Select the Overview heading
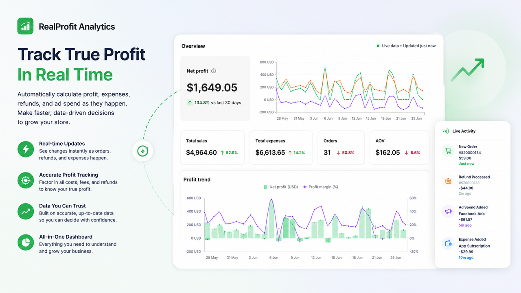This screenshot has height=293, width=521. [x=193, y=46]
